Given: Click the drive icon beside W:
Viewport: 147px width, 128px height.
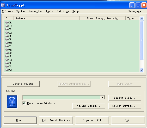Looking at the screenshot, I should coord(7,70).
